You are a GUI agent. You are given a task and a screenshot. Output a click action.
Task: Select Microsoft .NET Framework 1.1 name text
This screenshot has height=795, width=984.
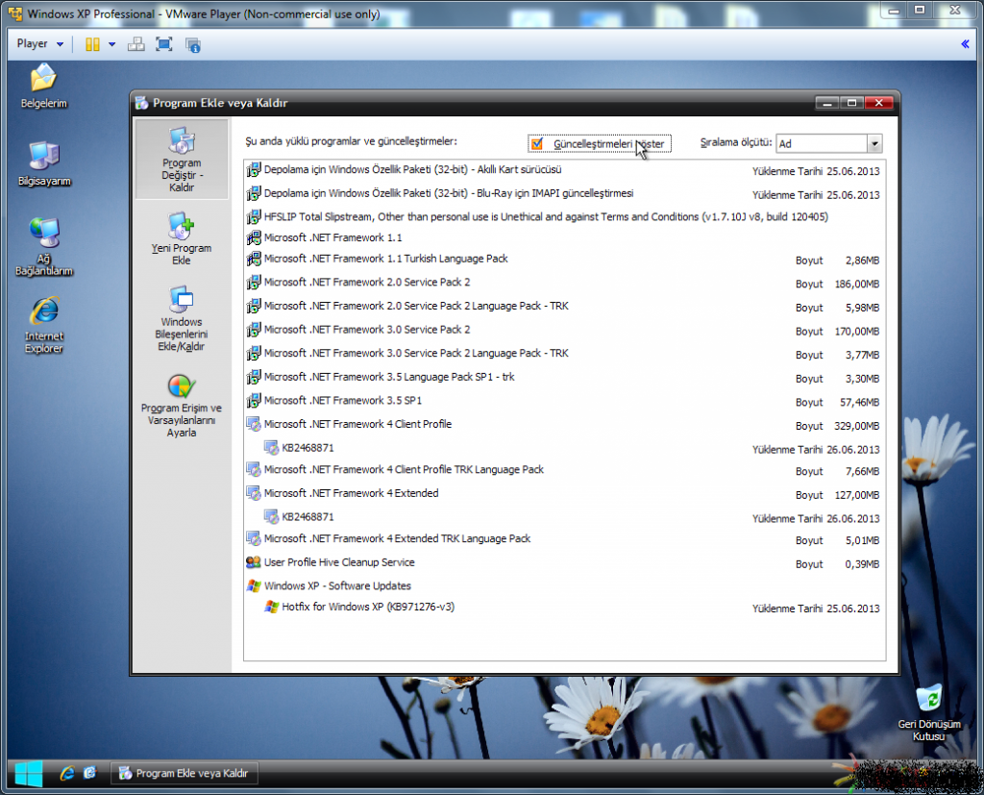tap(333, 238)
